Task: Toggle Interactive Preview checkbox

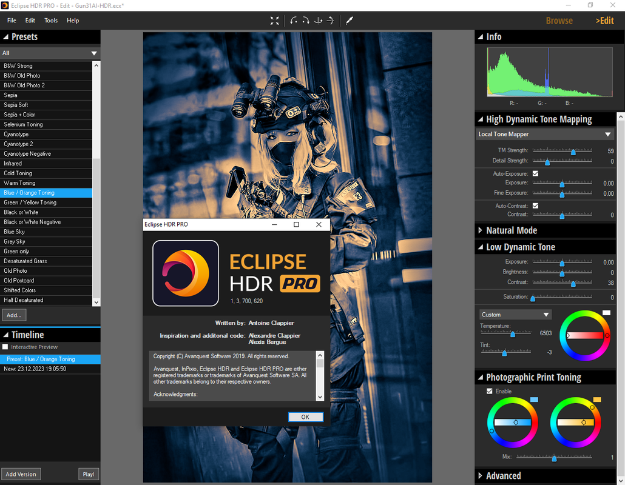Action: [x=5, y=347]
